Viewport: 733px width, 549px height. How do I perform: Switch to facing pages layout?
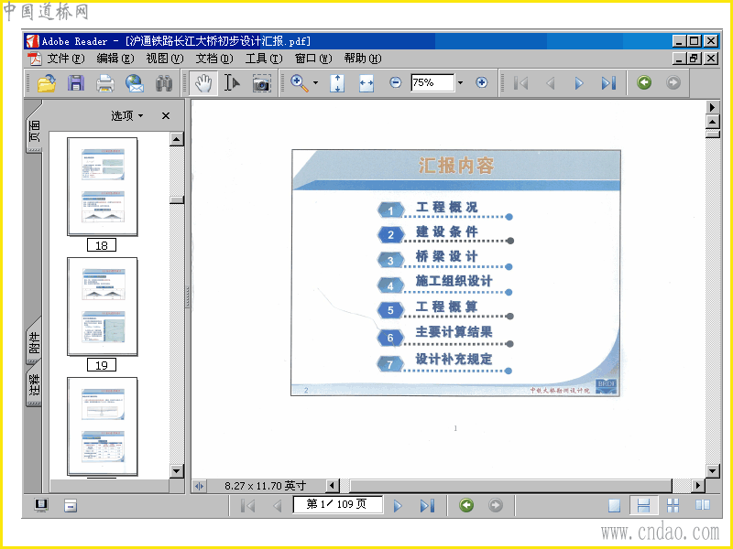[702, 506]
